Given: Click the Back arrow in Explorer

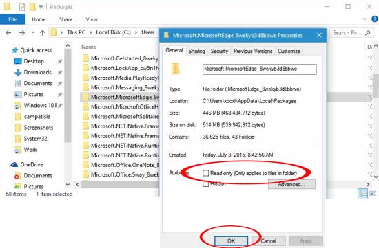Looking at the screenshot, I should 8,33.
